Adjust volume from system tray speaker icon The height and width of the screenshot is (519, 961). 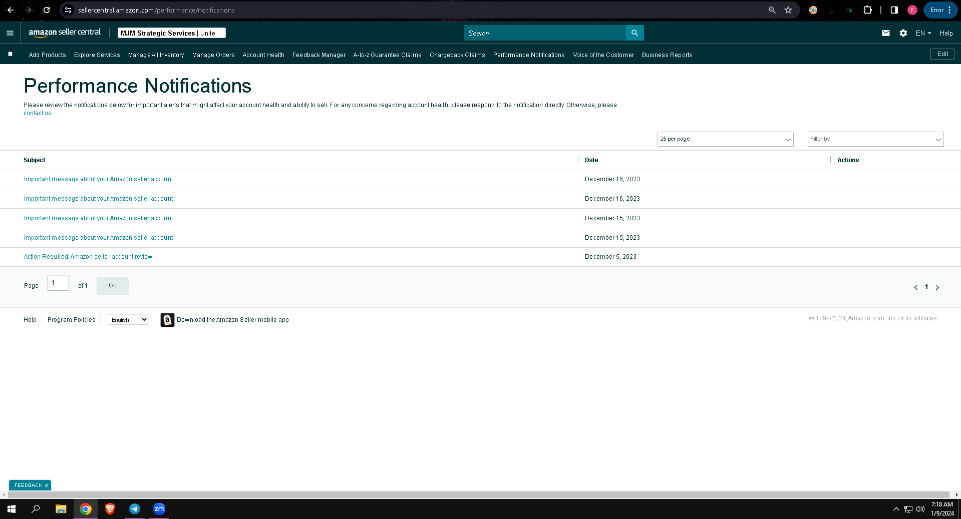(920, 509)
